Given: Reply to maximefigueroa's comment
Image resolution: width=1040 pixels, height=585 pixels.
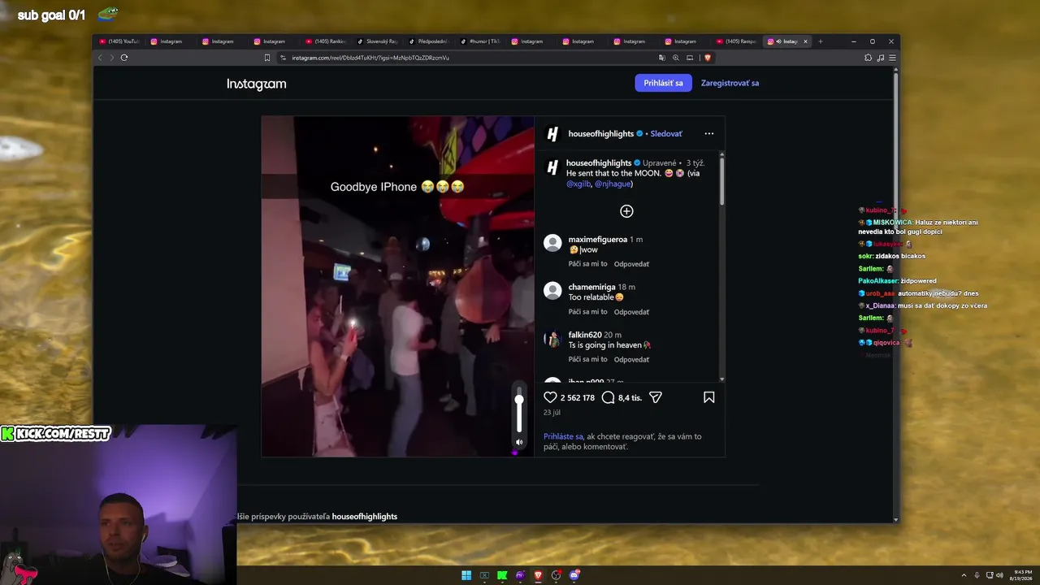Looking at the screenshot, I should coord(631,264).
